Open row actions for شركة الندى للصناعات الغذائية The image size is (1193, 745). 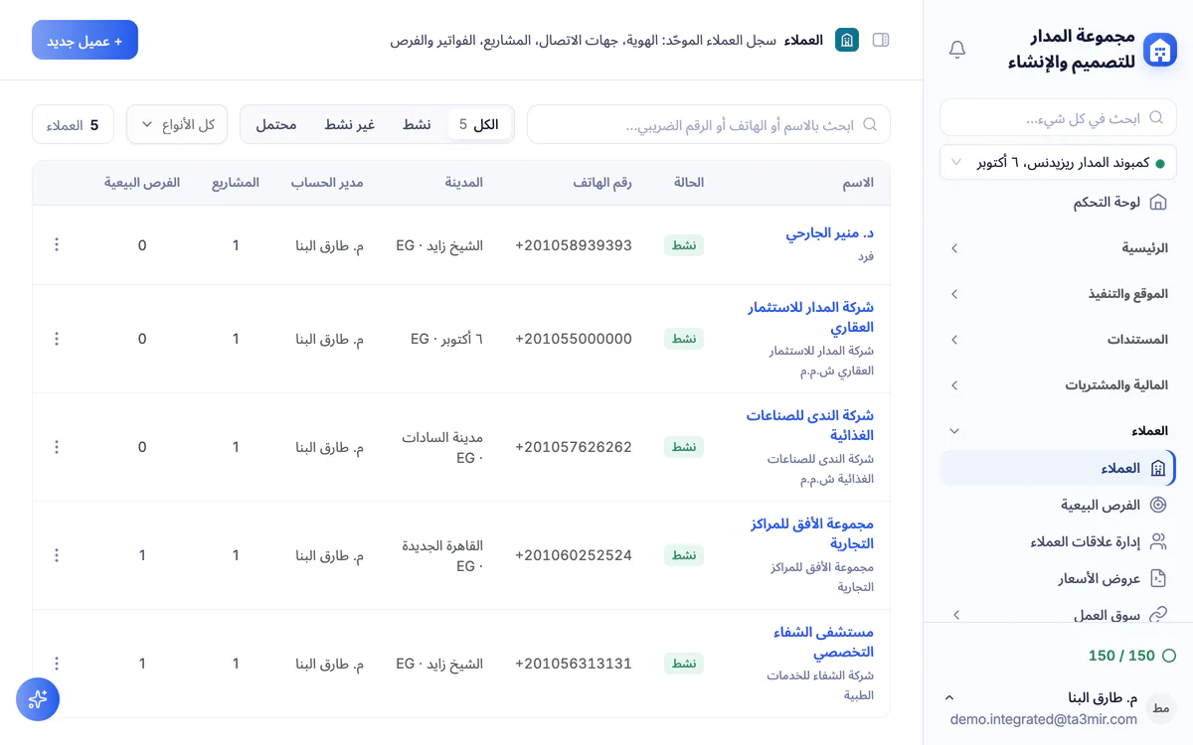[x=57, y=447]
